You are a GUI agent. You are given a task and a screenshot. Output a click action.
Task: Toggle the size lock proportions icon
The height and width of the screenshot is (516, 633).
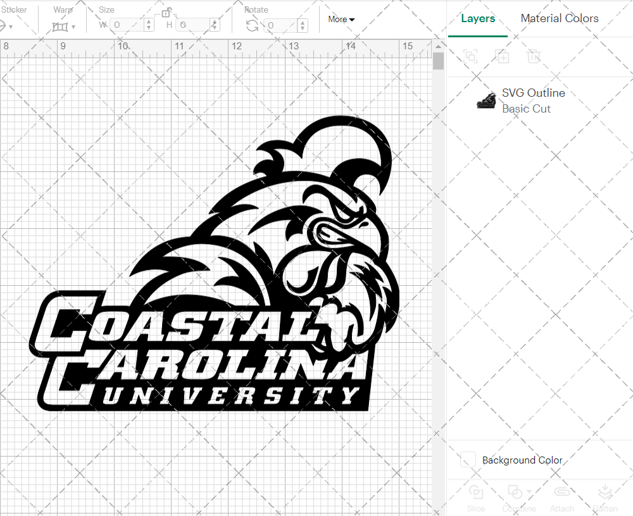(166, 13)
